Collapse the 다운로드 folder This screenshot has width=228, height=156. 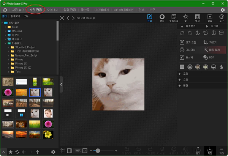point(5,43)
